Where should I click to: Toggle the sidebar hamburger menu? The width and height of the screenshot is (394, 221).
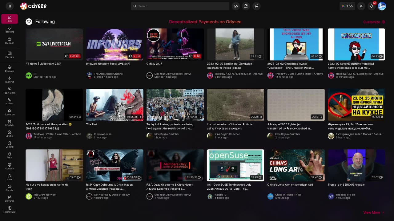tap(10, 6)
